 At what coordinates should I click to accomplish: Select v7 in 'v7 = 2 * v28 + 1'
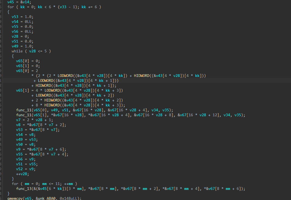pyautogui.click(x=18, y=120)
